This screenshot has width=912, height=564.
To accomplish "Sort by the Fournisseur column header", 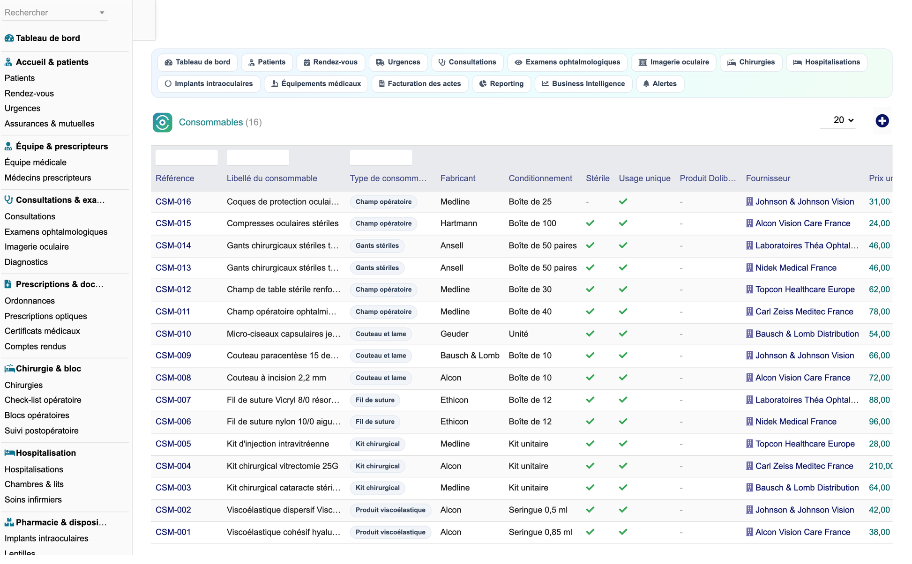I will pos(768,178).
